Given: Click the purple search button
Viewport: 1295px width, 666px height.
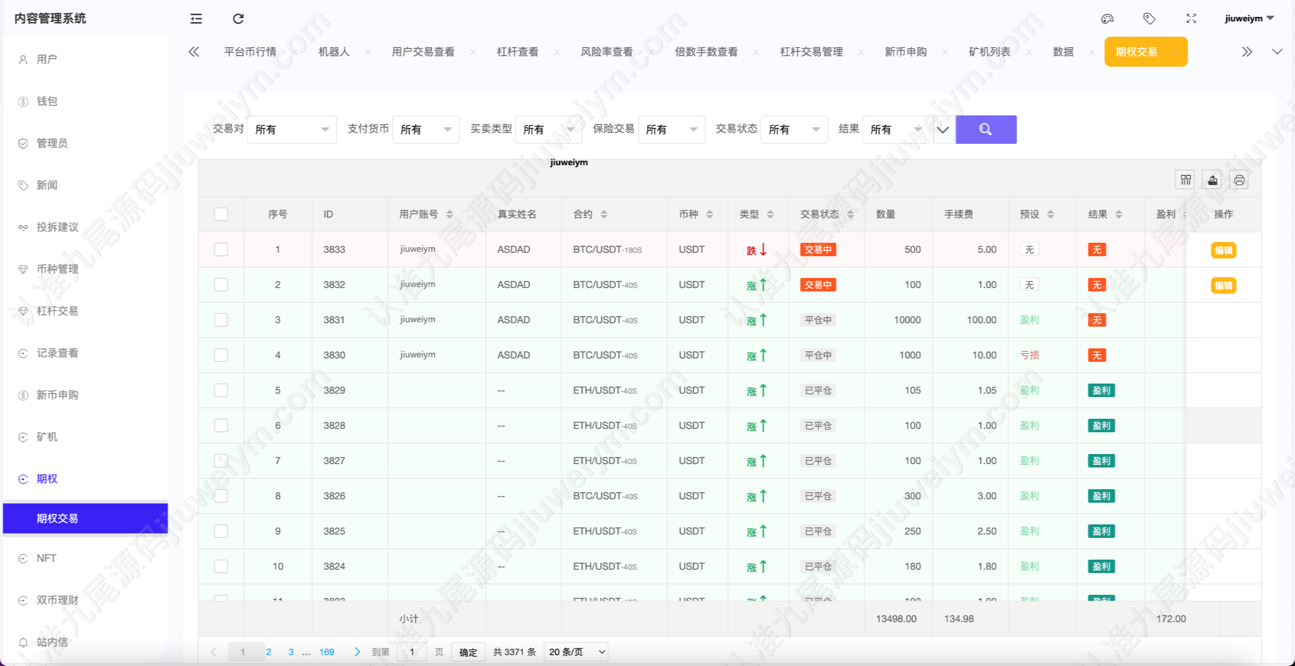Looking at the screenshot, I should [986, 130].
